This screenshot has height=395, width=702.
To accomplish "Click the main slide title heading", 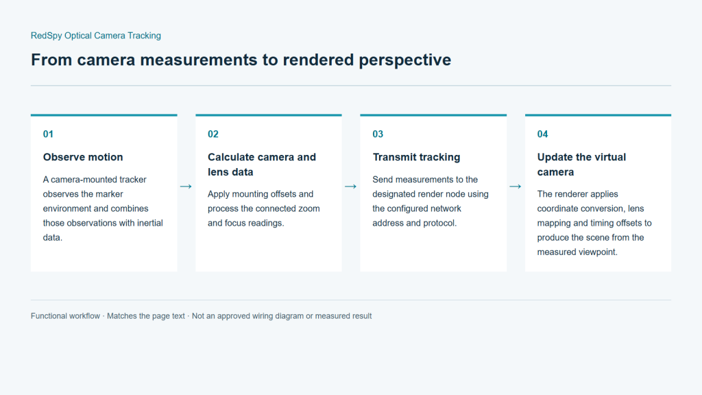I will click(x=241, y=60).
